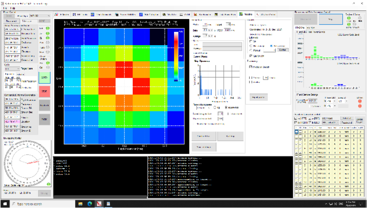Image resolution: width=367 pixels, height=208 pixels.
Task: Toggle the Auto limits checkbox
Action: click(x=229, y=114)
